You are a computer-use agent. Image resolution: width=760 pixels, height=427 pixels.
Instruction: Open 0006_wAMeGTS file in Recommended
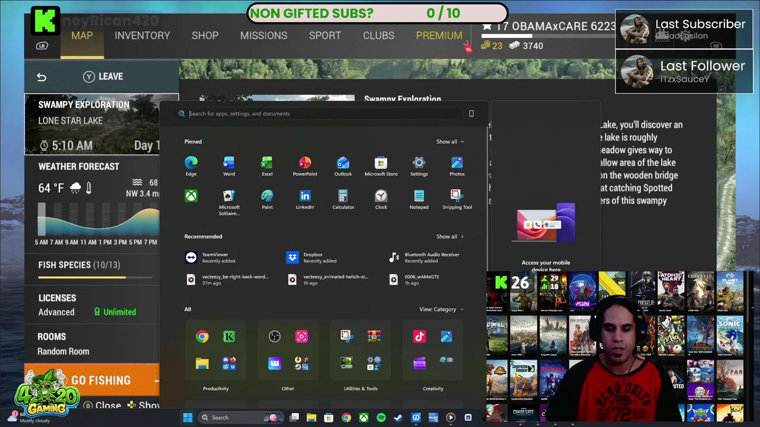(x=414, y=279)
